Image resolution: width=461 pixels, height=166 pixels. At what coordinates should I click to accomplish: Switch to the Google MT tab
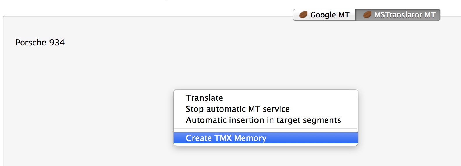[324, 15]
